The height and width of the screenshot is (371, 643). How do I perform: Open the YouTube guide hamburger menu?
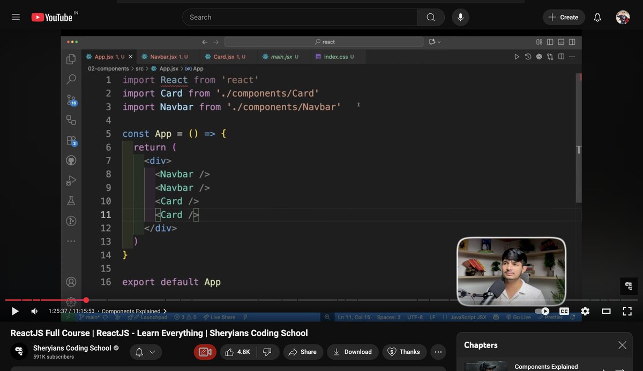(x=16, y=17)
